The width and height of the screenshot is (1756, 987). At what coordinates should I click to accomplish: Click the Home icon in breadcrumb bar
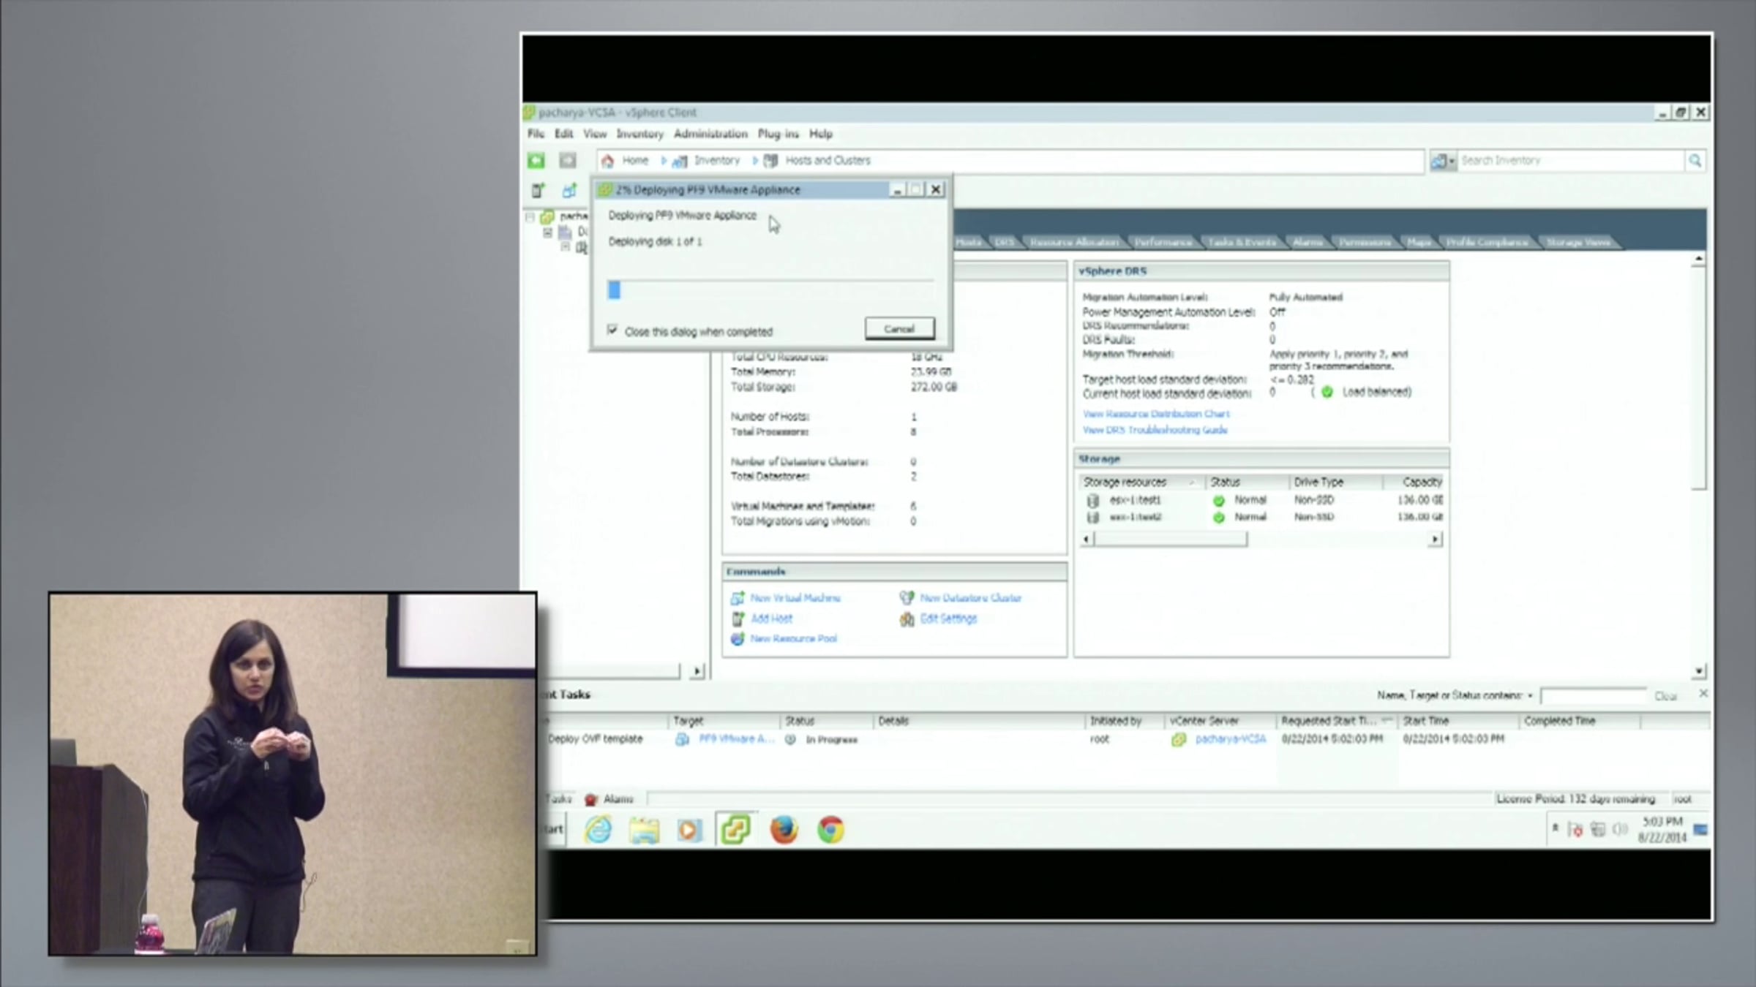point(608,160)
